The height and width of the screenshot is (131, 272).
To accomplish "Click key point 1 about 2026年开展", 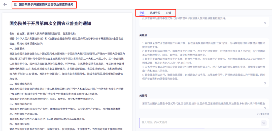I will [203, 45].
